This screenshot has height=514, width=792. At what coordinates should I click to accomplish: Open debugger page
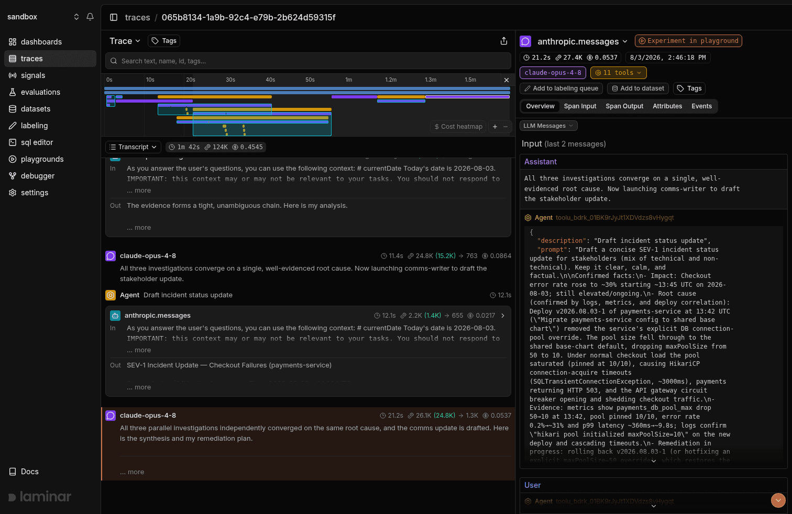point(50,176)
